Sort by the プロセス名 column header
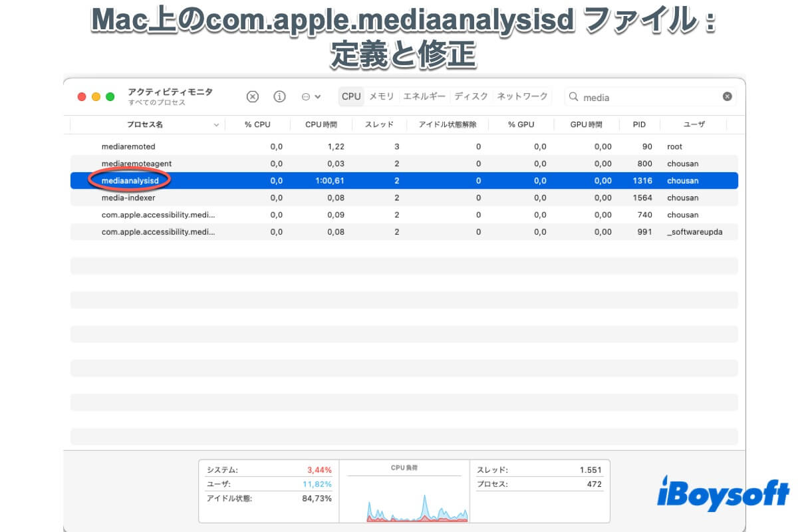 click(x=145, y=124)
